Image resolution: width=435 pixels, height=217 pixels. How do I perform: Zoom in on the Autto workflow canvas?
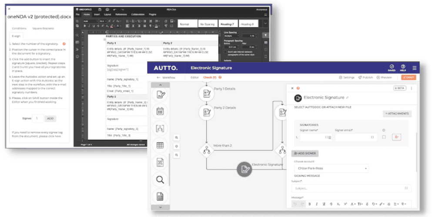tap(177, 138)
